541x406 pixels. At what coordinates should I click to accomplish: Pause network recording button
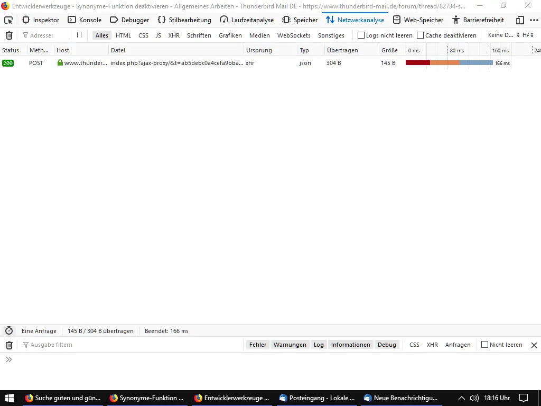[79, 35]
